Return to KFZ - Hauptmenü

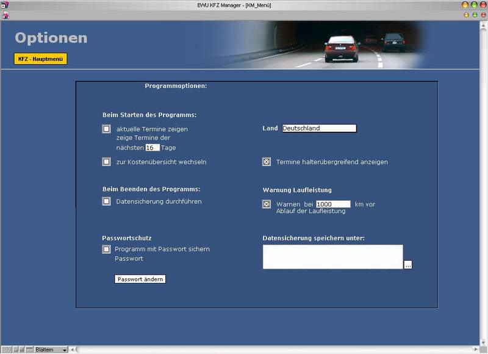[40, 59]
